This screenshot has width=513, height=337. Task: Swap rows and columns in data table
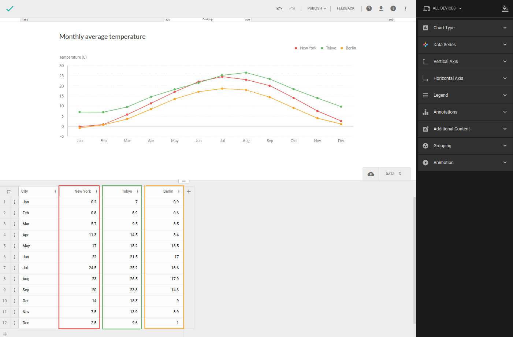pos(9,192)
